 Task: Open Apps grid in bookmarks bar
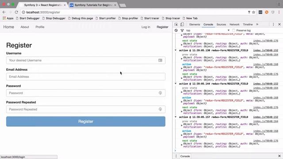click(8, 18)
